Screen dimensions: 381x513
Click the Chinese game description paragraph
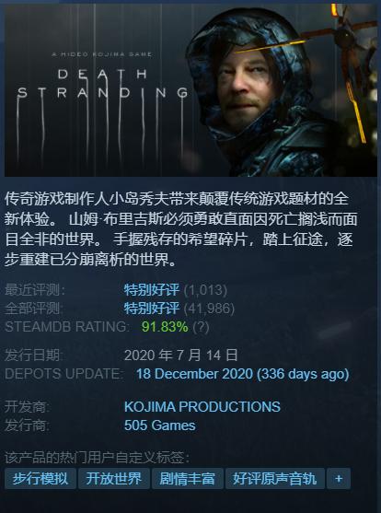181,230
